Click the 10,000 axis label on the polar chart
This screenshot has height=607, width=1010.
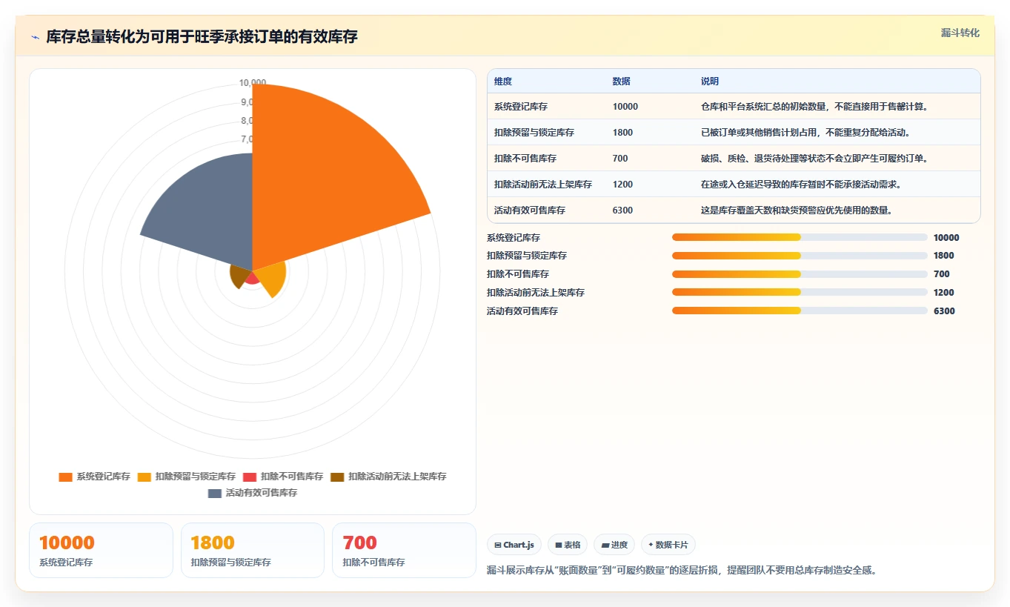point(253,83)
